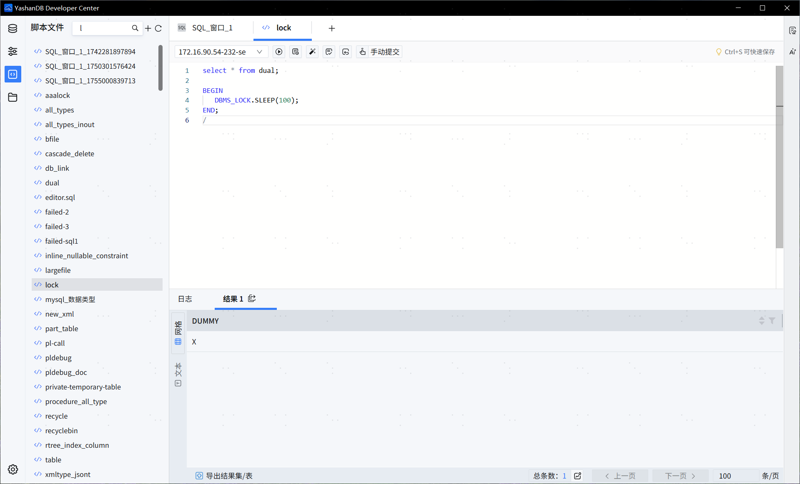800x484 pixels.
Task: Open the 日志 log tab
Action: click(185, 299)
